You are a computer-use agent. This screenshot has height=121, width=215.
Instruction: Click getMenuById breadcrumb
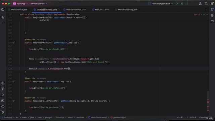118,118
